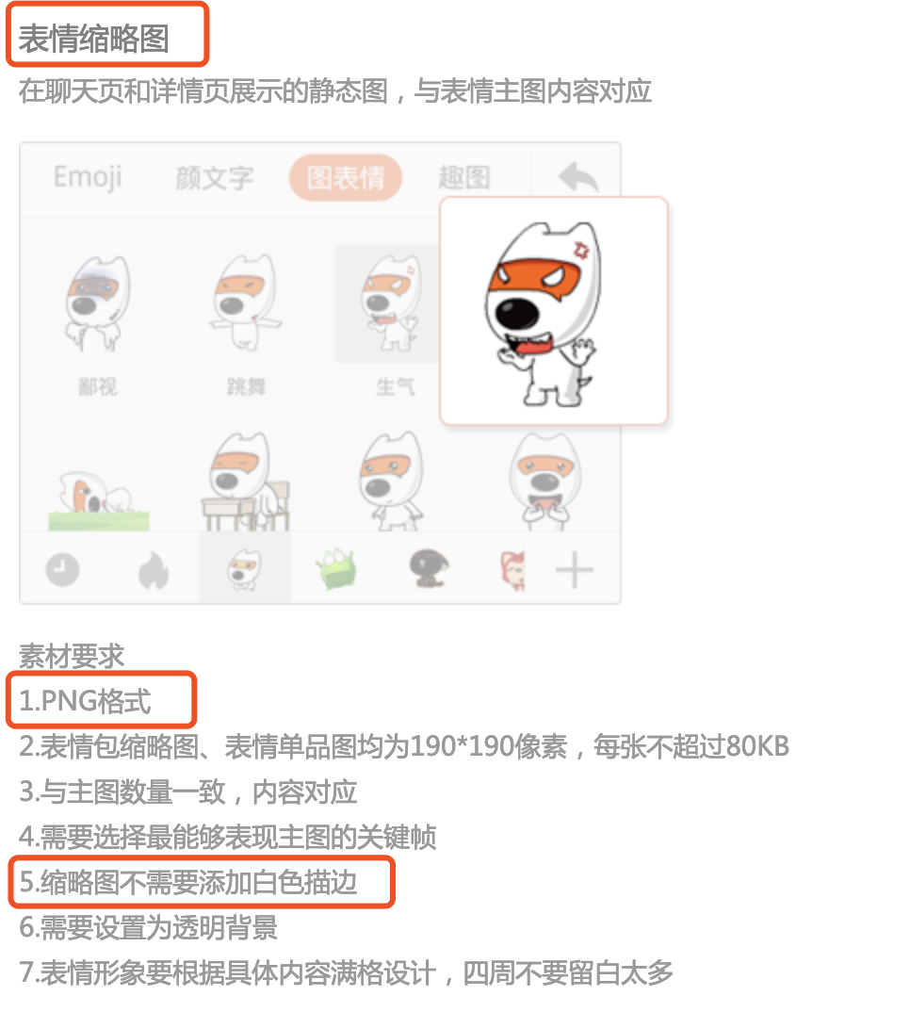Select the highlighted 图表情 tab

[346, 177]
